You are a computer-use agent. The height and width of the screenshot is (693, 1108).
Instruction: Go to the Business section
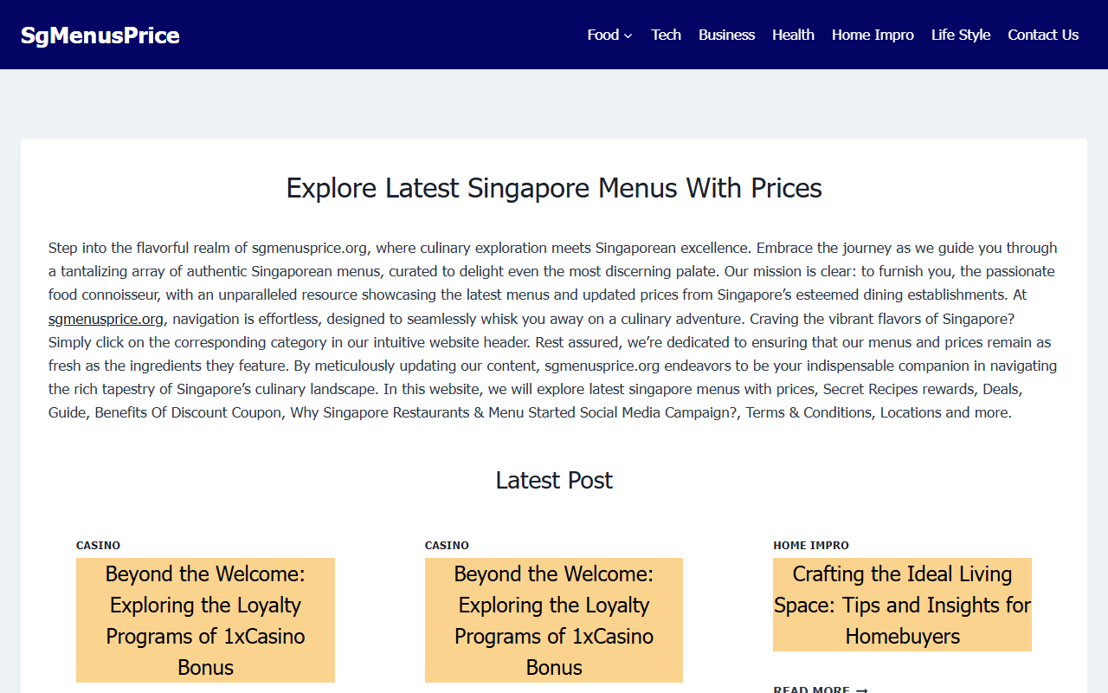(x=726, y=35)
